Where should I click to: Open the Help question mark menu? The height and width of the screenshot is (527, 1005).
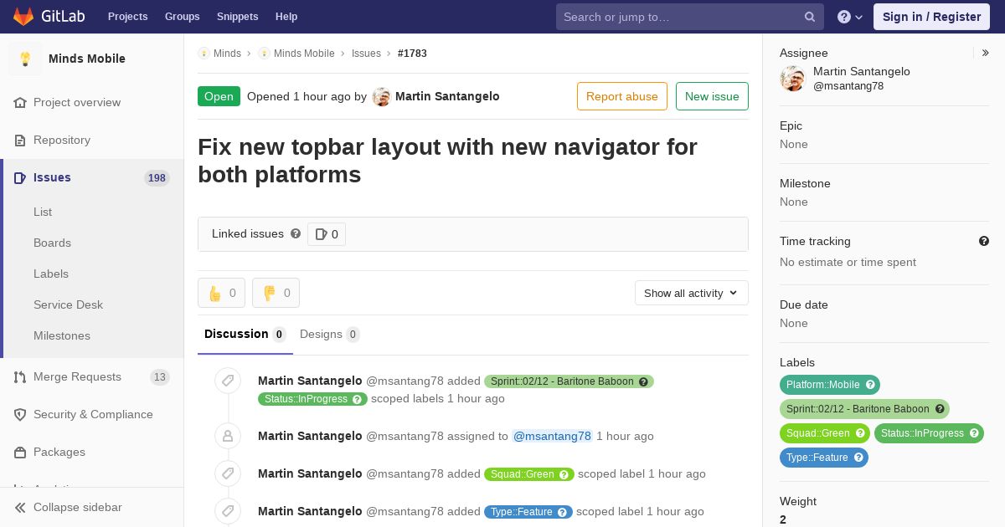[850, 17]
